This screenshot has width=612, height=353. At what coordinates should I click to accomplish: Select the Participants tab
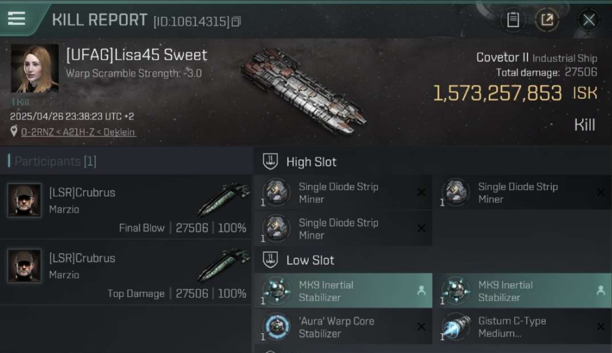52,161
